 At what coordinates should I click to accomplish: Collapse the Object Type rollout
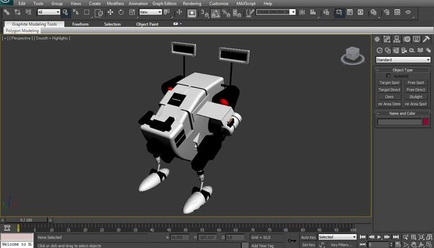pyautogui.click(x=402, y=70)
